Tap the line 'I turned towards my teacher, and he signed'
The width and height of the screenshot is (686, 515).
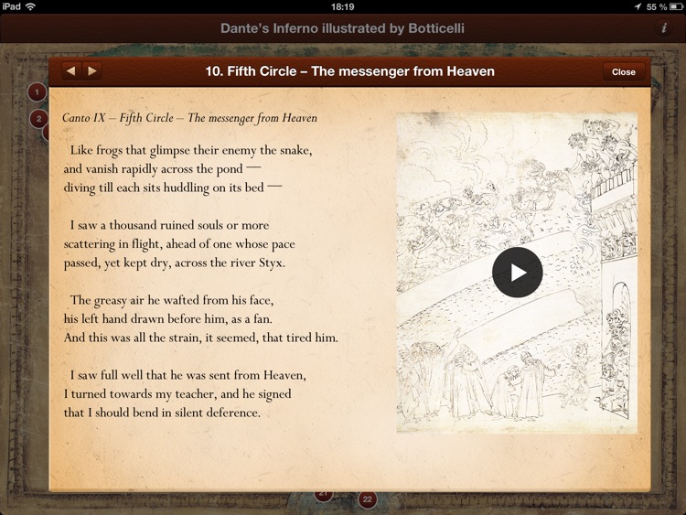pos(177,394)
